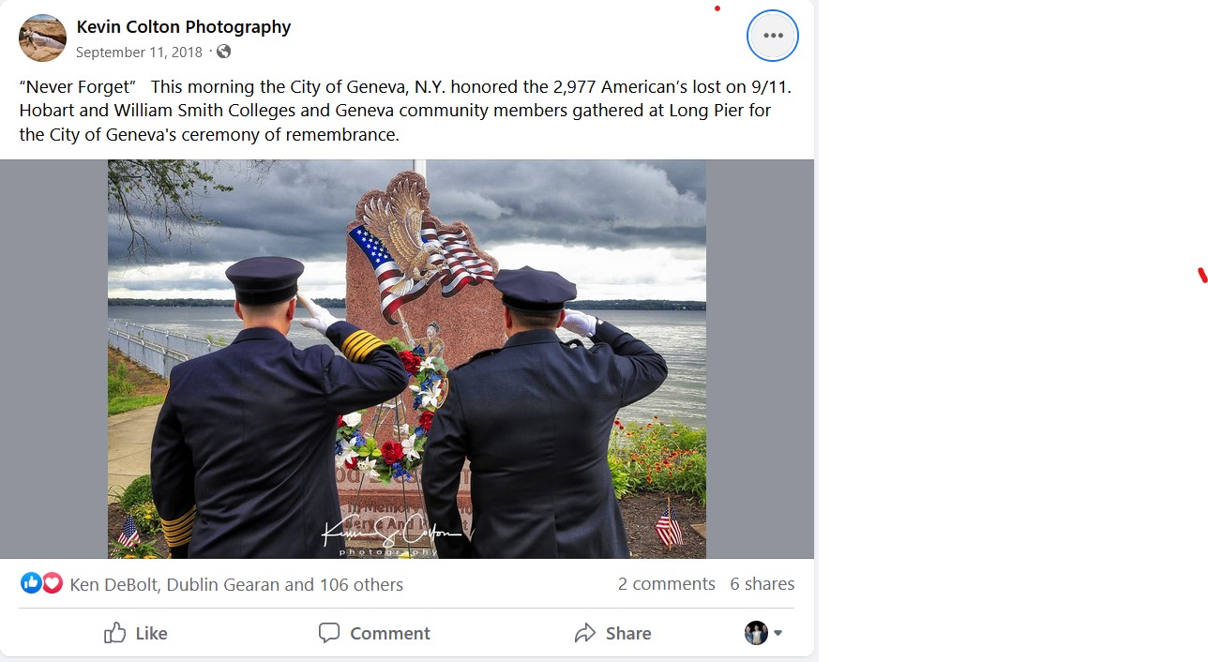Open the Kevin Colton Photography page
The image size is (1208, 662).
(184, 27)
